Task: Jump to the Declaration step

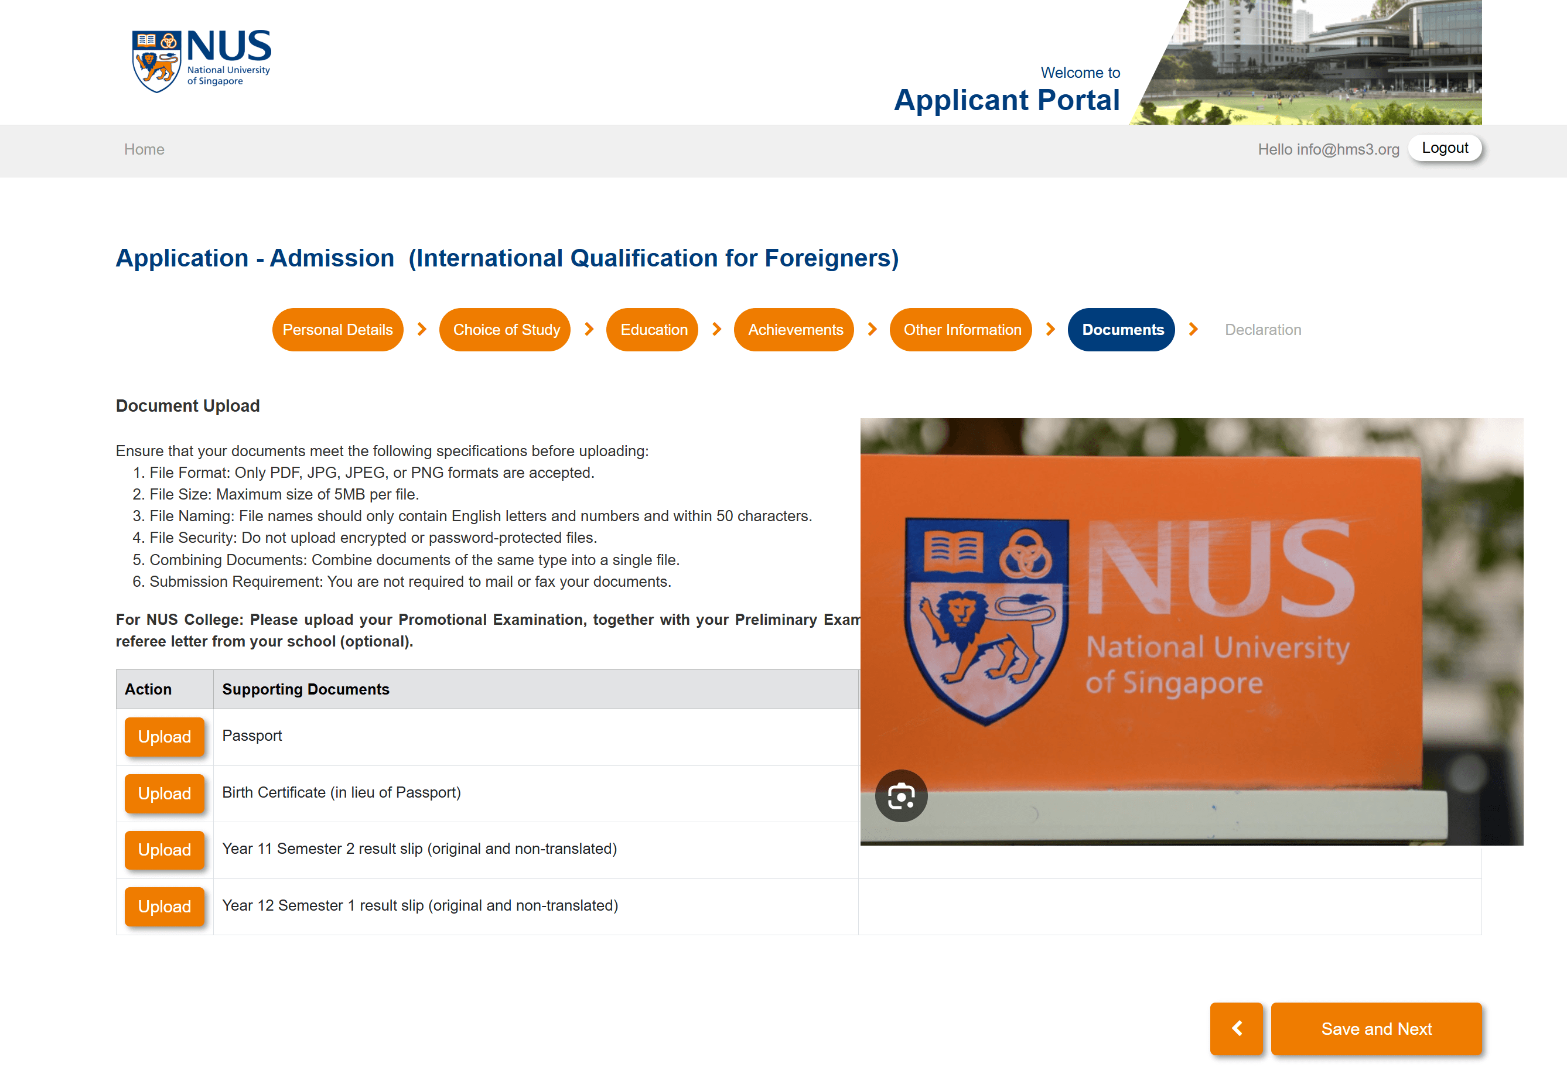Action: pos(1262,330)
